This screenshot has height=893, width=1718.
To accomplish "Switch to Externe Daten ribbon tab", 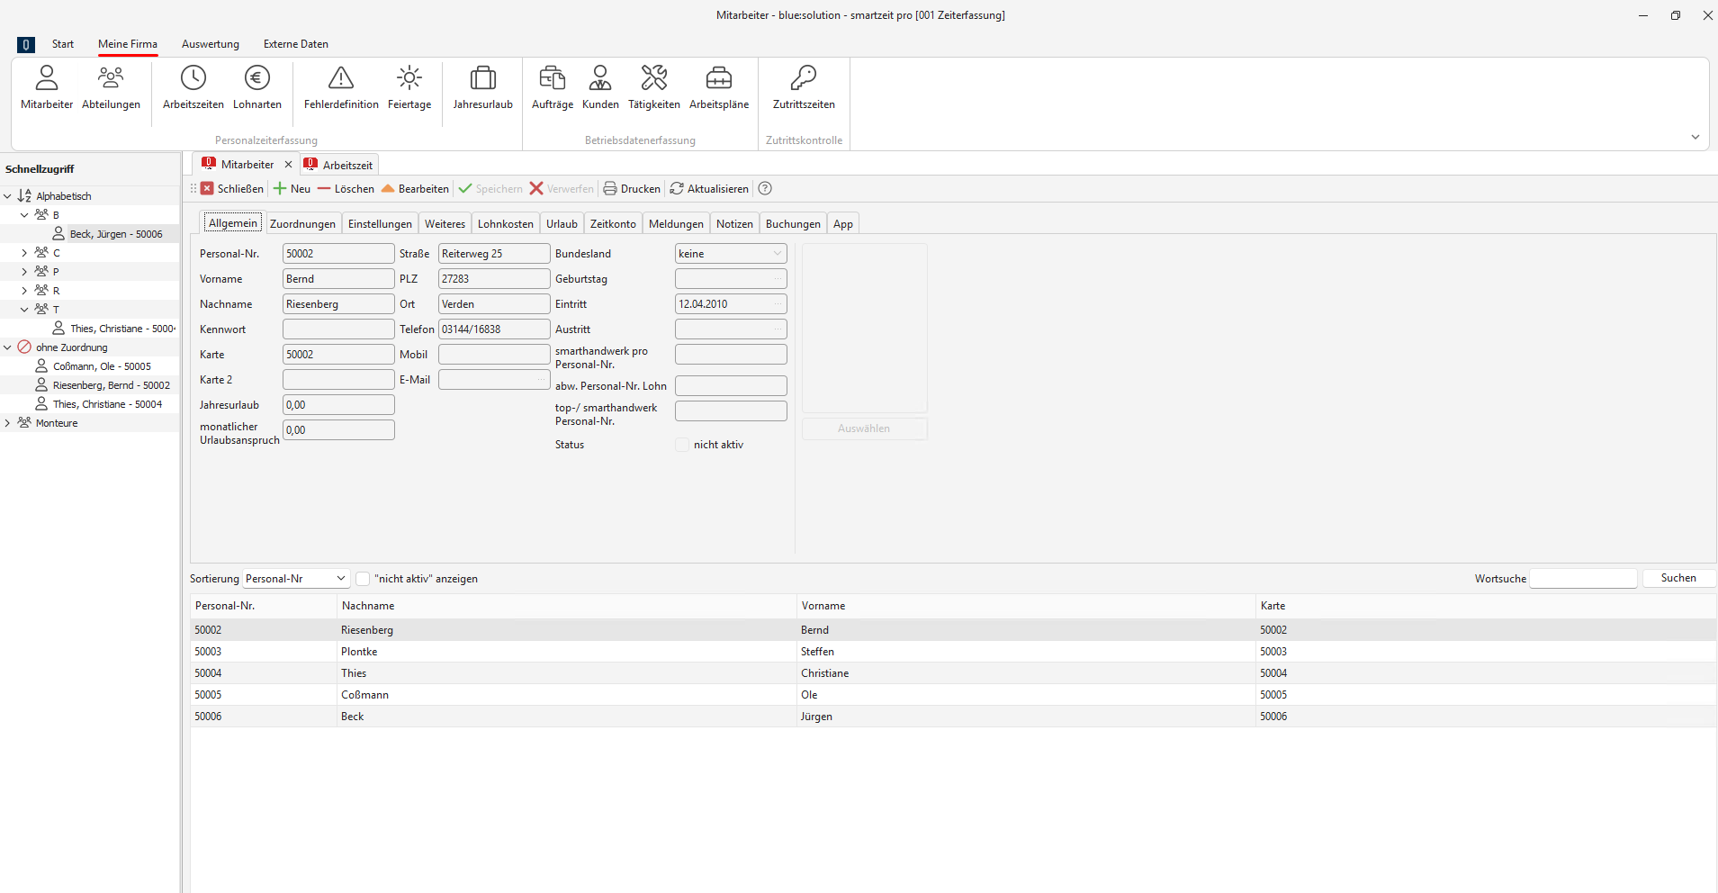I will coord(296,44).
